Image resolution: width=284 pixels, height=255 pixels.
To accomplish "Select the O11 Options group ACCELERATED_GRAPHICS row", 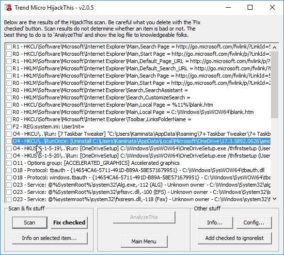I will 96,163.
